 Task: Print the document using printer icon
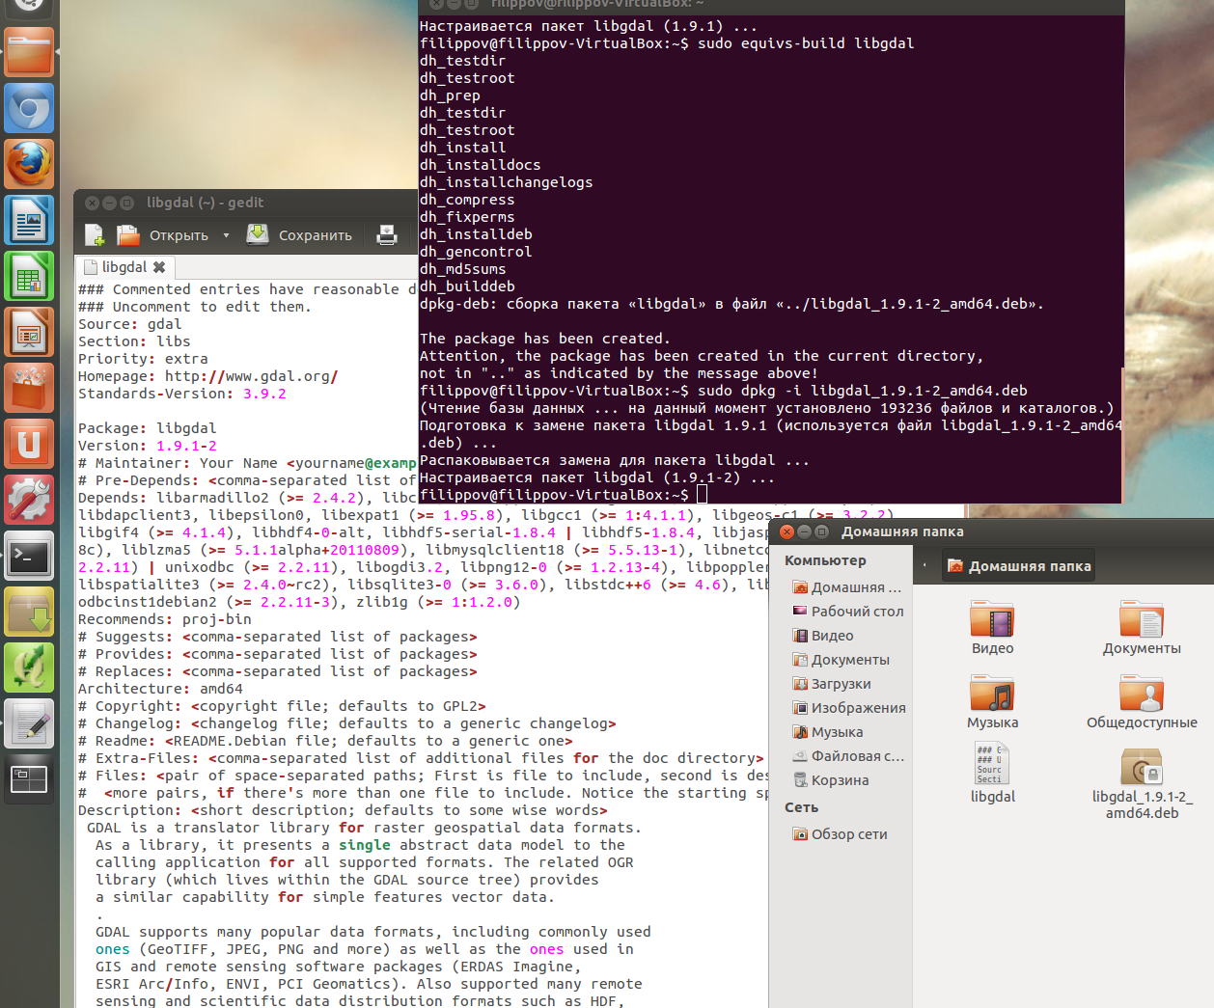[387, 235]
